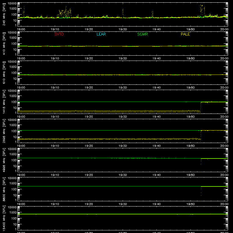The width and height of the screenshot is (233, 233).
Task: Click the 19:30 tick label below the 8800 MHz plot
Action: point(123,204)
